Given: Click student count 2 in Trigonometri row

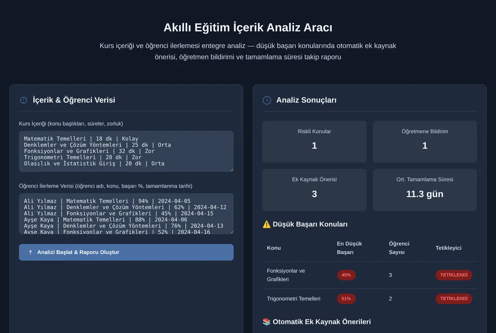Looking at the screenshot, I should coord(391,298).
